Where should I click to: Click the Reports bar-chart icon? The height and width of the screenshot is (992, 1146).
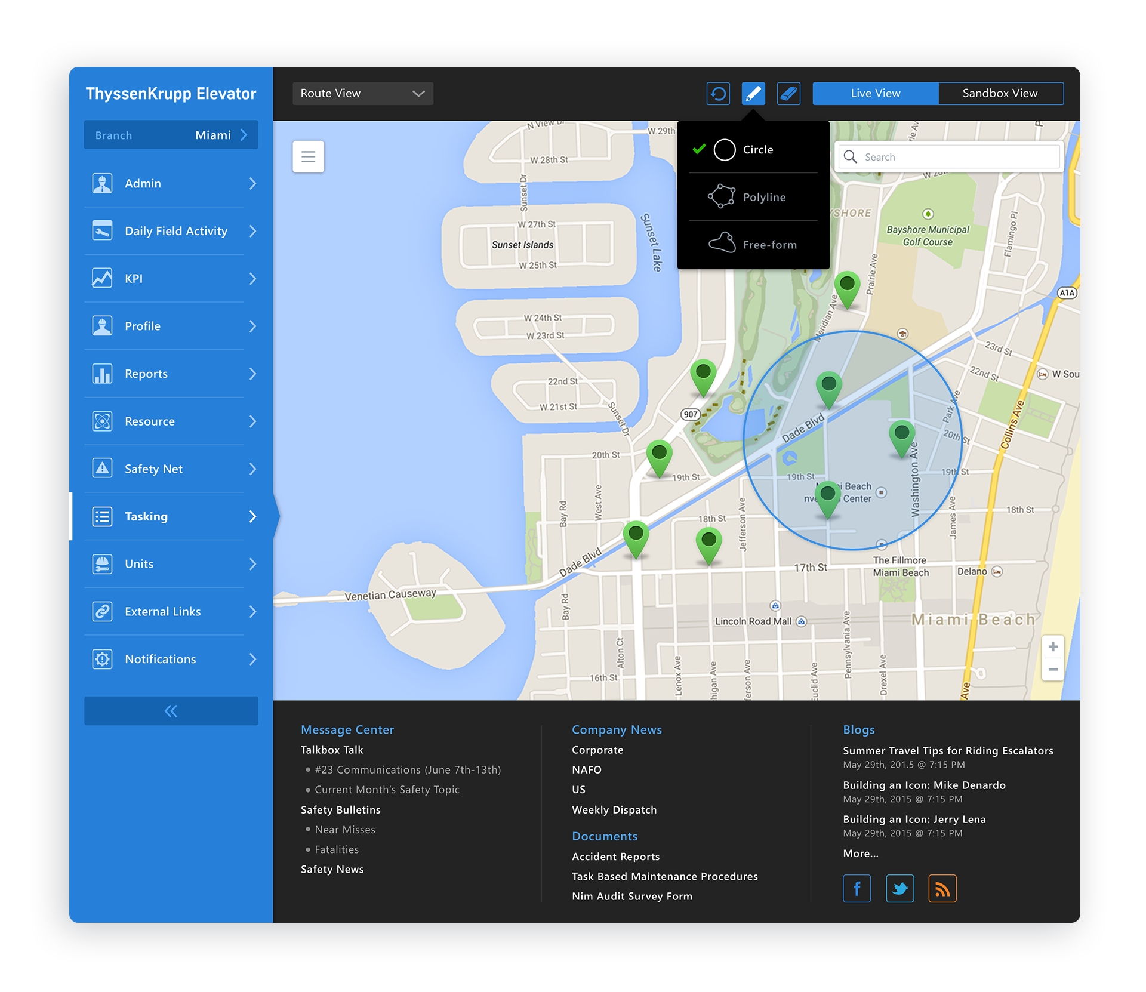pos(102,374)
